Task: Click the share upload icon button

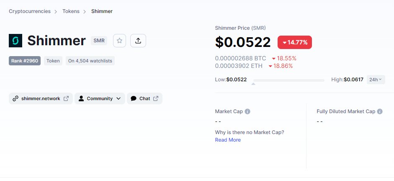Action: click(x=138, y=41)
